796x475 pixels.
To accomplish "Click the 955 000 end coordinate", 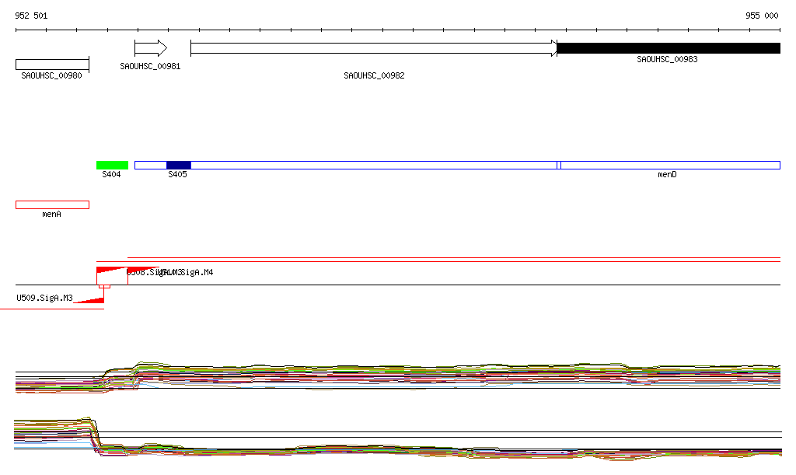I will (762, 16).
